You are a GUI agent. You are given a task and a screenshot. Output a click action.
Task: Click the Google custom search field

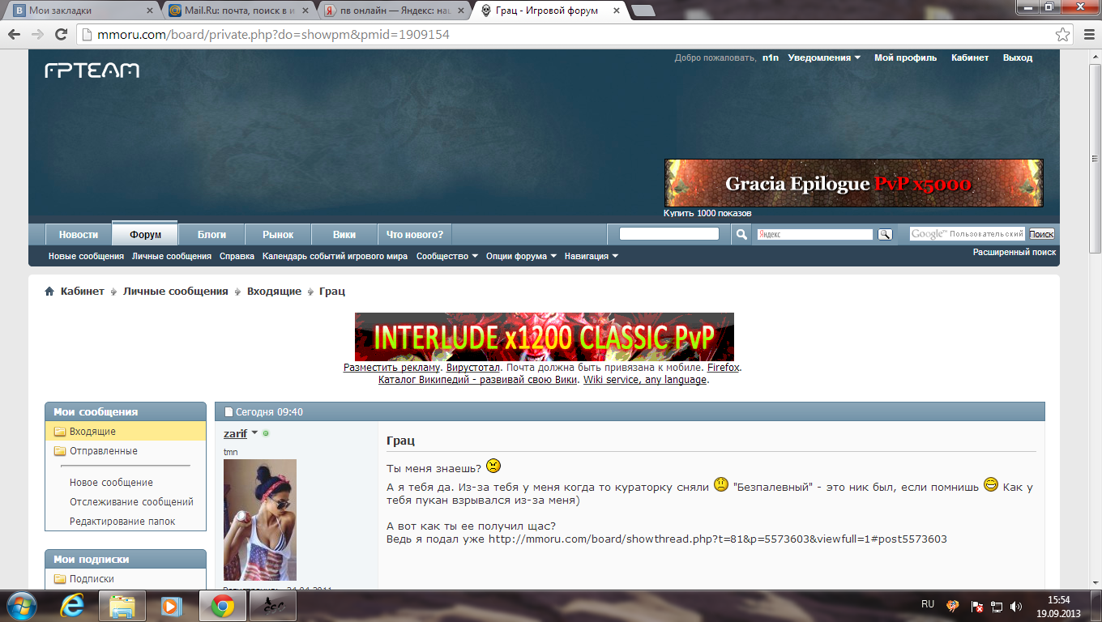click(x=967, y=234)
